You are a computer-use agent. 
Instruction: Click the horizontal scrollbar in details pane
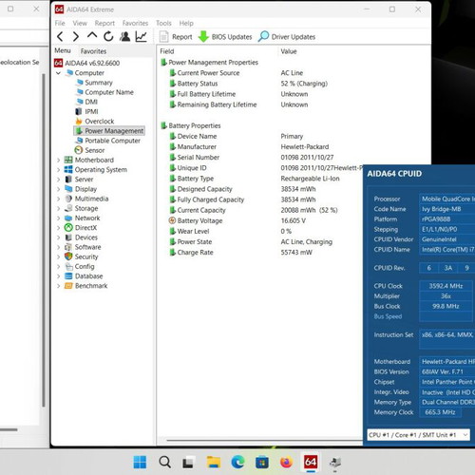(264, 440)
